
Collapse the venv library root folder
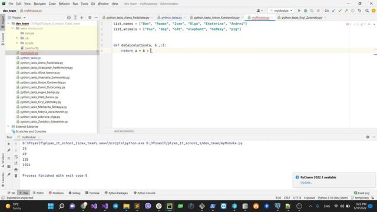tap(12, 28)
